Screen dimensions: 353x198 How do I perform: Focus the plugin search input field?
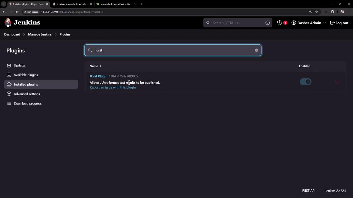[173, 50]
